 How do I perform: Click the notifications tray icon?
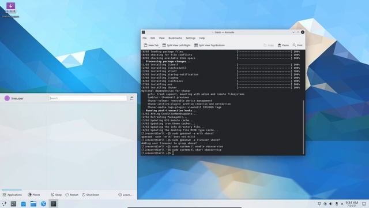pyautogui.click(x=319, y=204)
